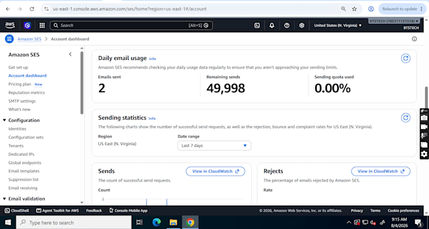This screenshot has height=229, width=429.
Task: Open Suppression list
Action: pyautogui.click(x=23, y=180)
